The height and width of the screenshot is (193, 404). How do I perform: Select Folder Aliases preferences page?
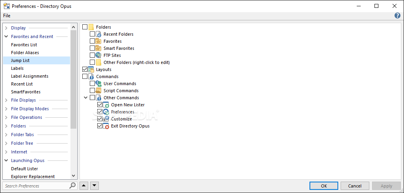pyautogui.click(x=25, y=53)
